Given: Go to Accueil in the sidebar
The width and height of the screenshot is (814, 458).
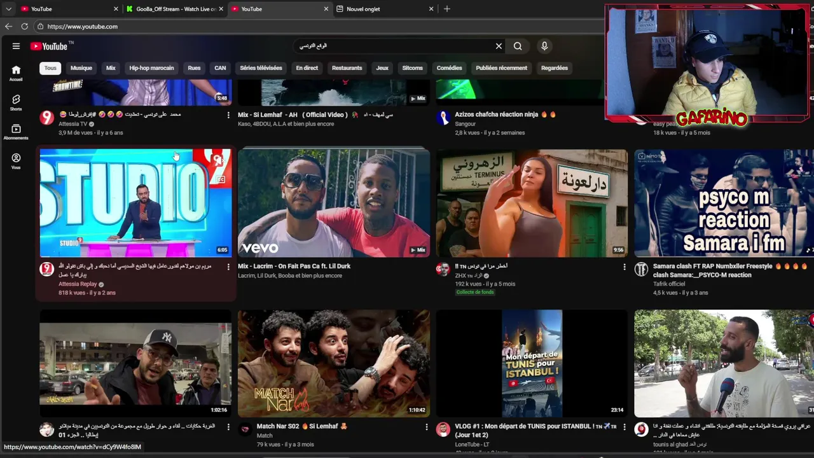Looking at the screenshot, I should click(x=16, y=73).
